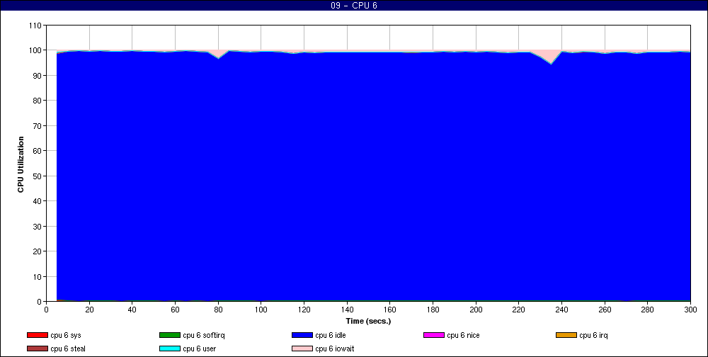The height and width of the screenshot is (357, 708).
Task: Select the 'cpu 6 sys' legend label
Action: tap(65, 335)
